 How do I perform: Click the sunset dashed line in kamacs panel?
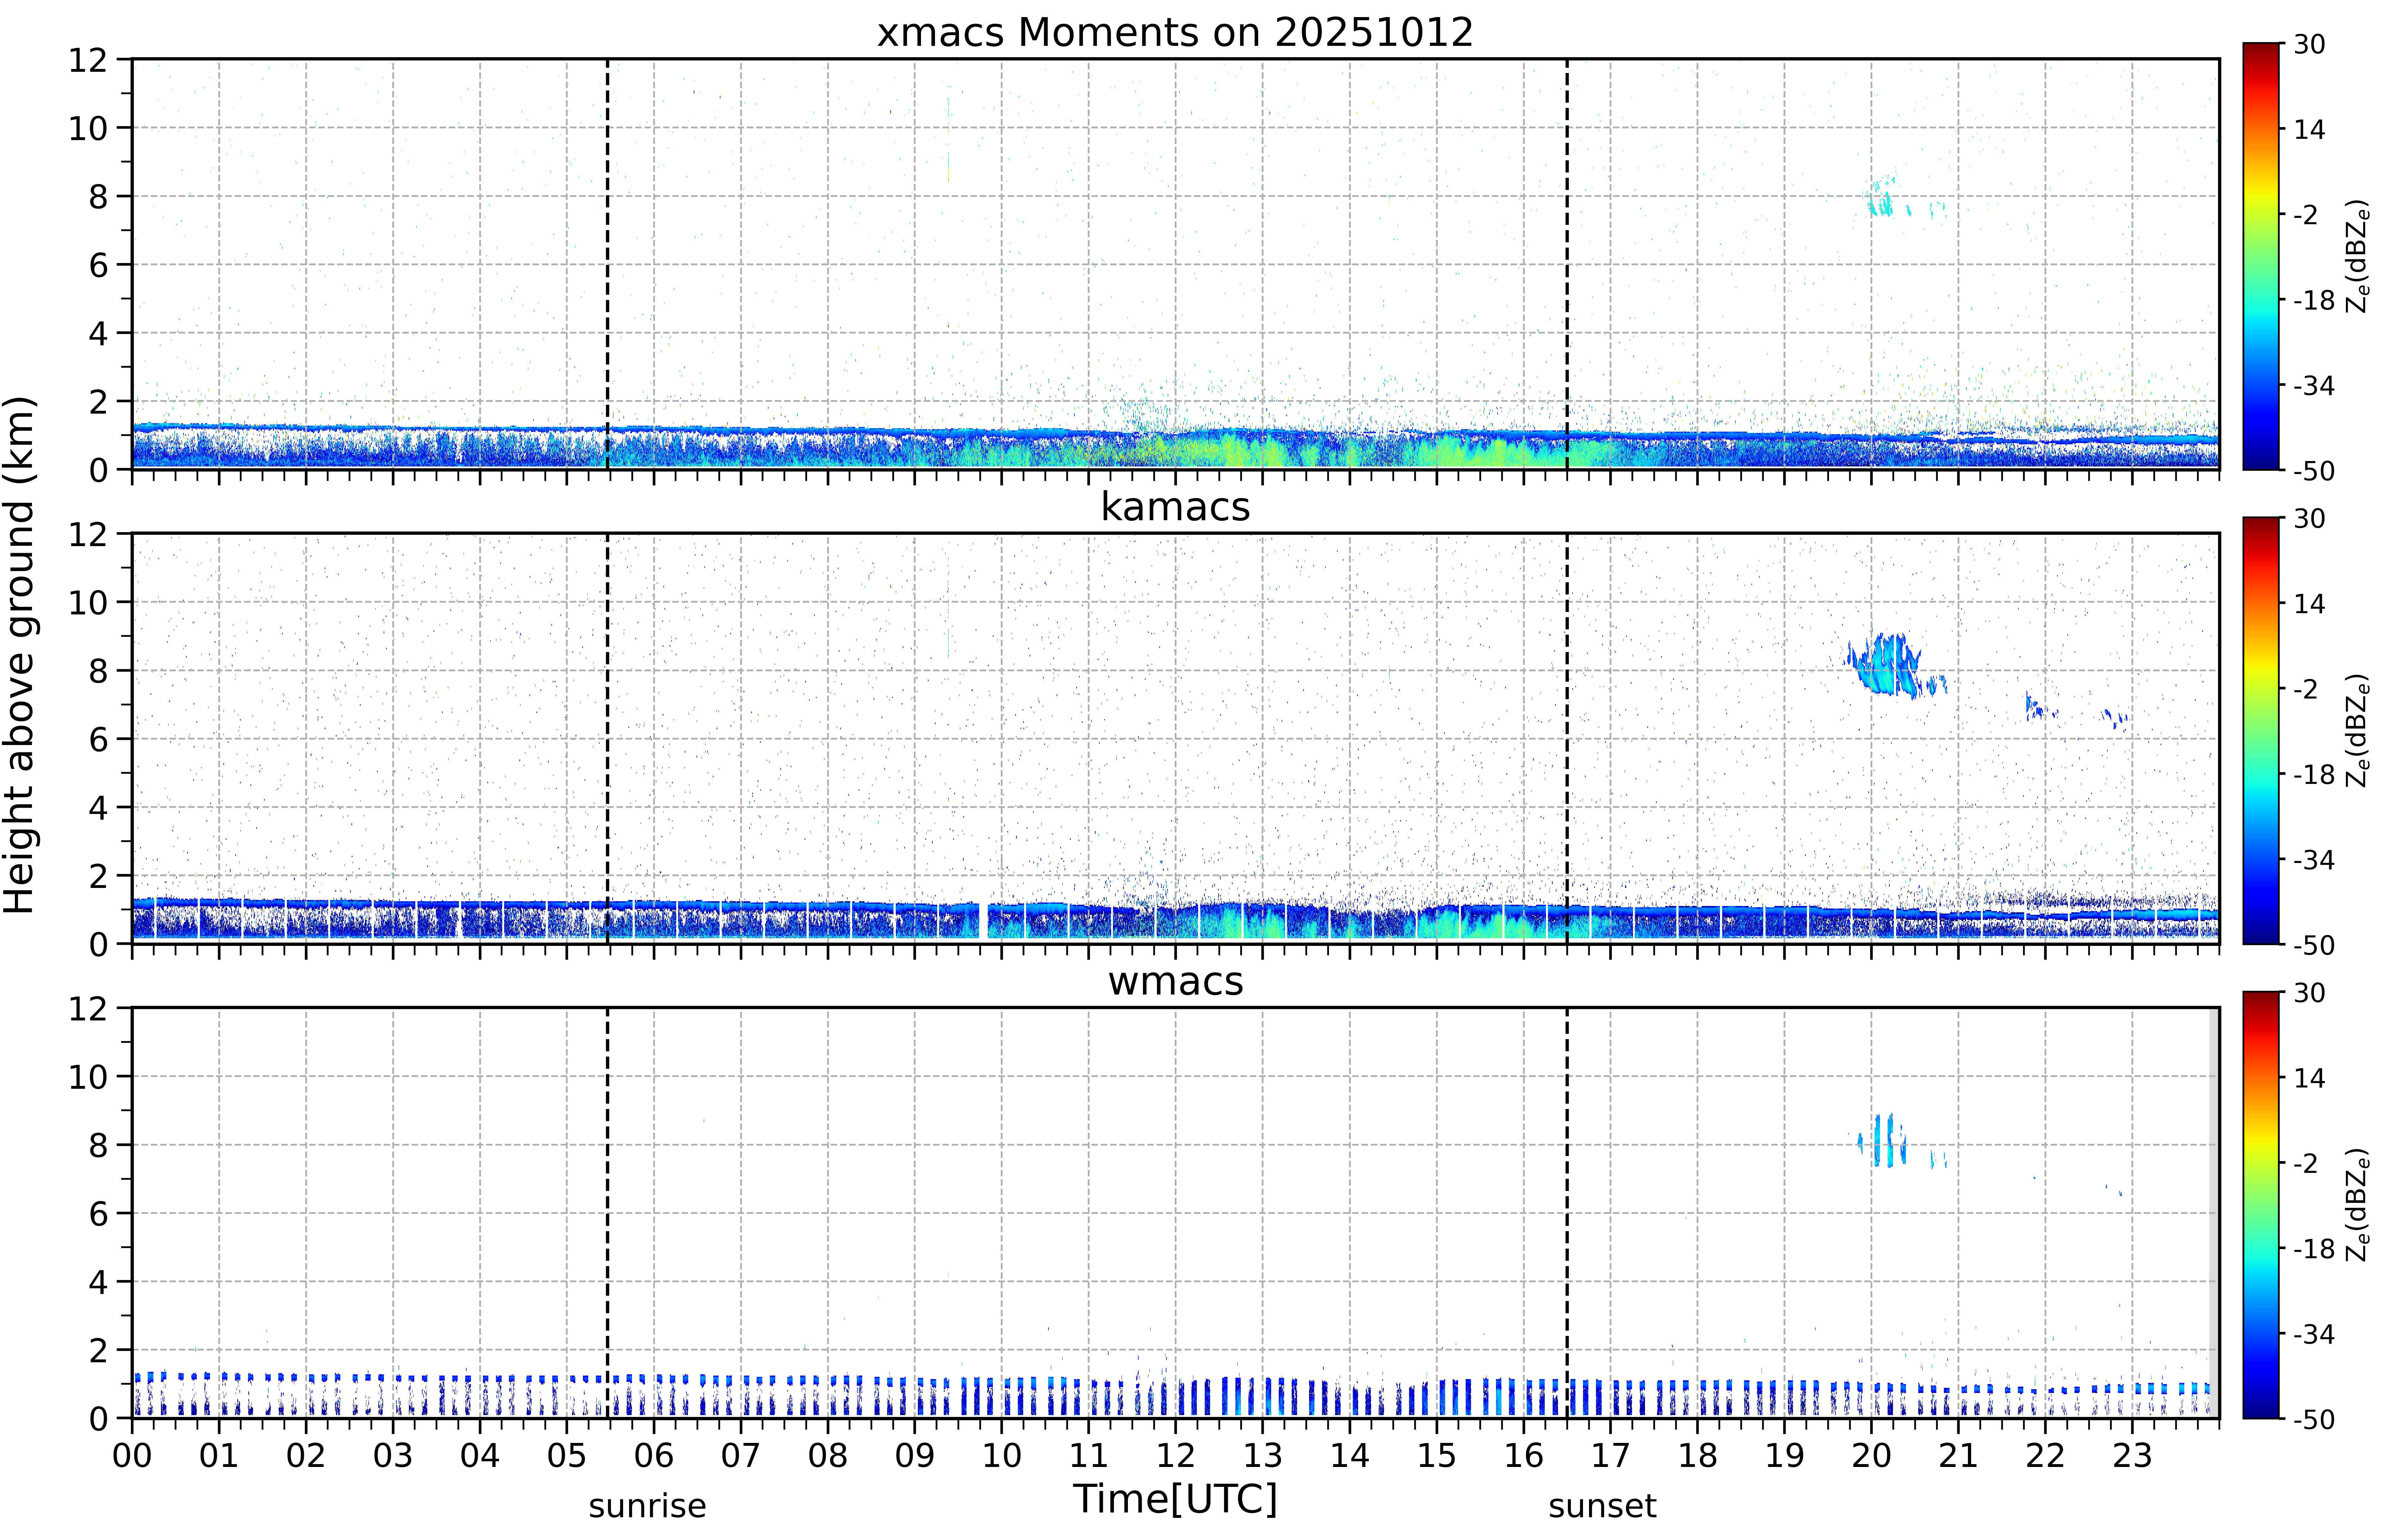(x=1567, y=738)
